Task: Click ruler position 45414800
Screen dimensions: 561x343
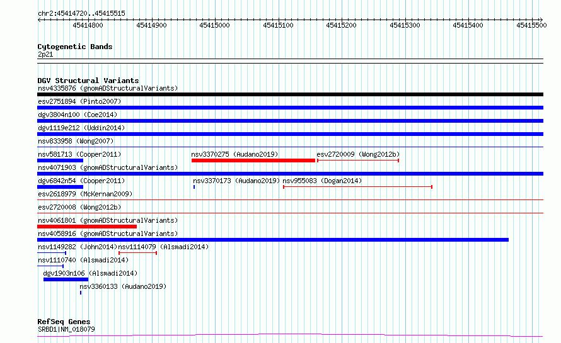Action: point(88,25)
